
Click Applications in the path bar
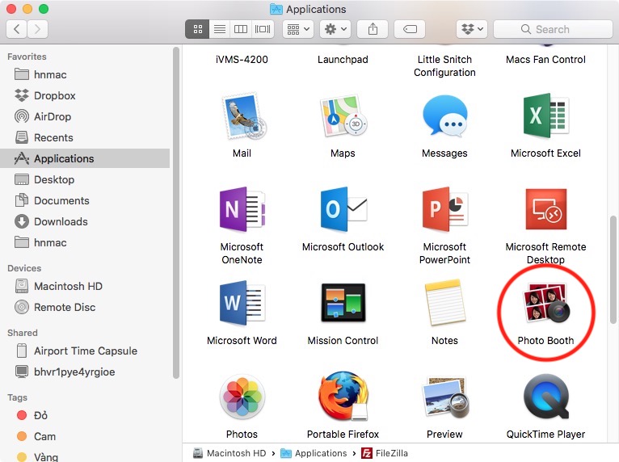[314, 453]
